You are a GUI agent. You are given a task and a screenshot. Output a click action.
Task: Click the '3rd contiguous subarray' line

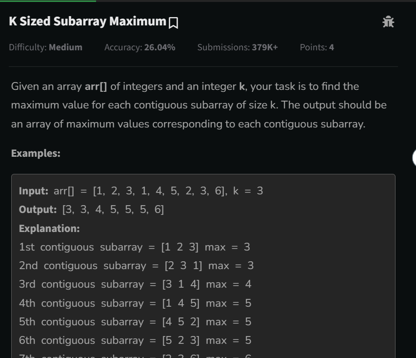(135, 284)
